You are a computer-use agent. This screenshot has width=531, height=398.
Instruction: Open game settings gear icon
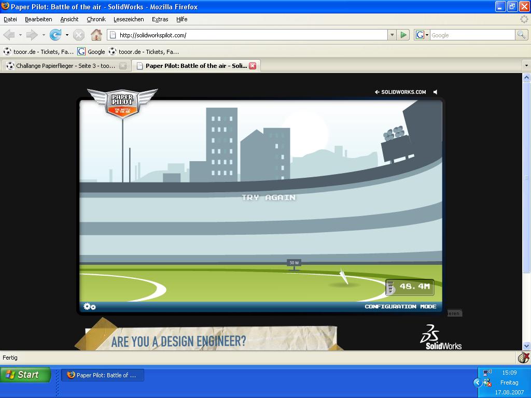[x=90, y=306]
